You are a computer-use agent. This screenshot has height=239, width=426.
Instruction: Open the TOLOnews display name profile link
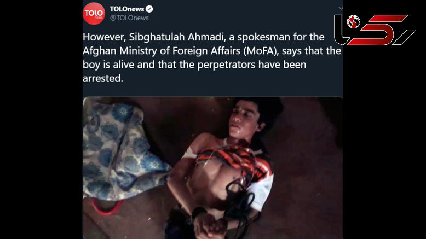pos(127,9)
